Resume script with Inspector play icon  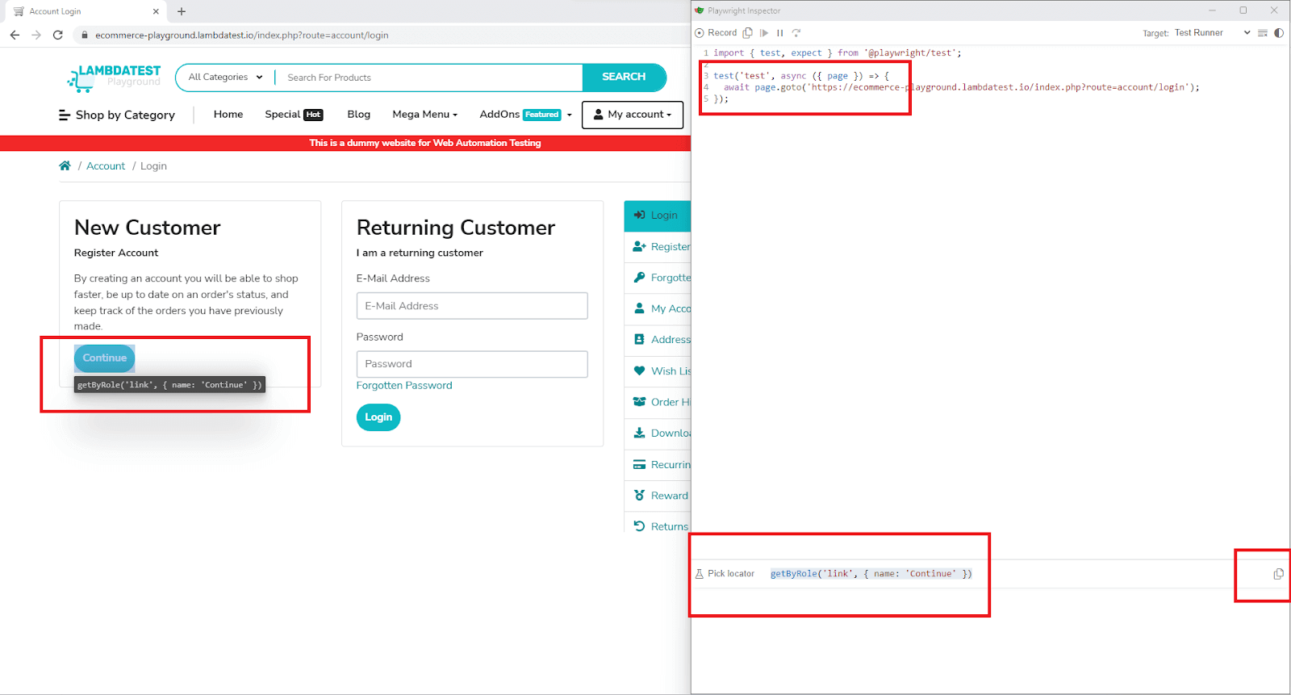[x=764, y=33]
